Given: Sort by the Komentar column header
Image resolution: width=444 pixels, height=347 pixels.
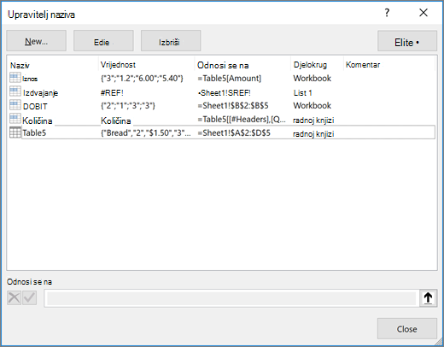Looking at the screenshot, I should [363, 65].
